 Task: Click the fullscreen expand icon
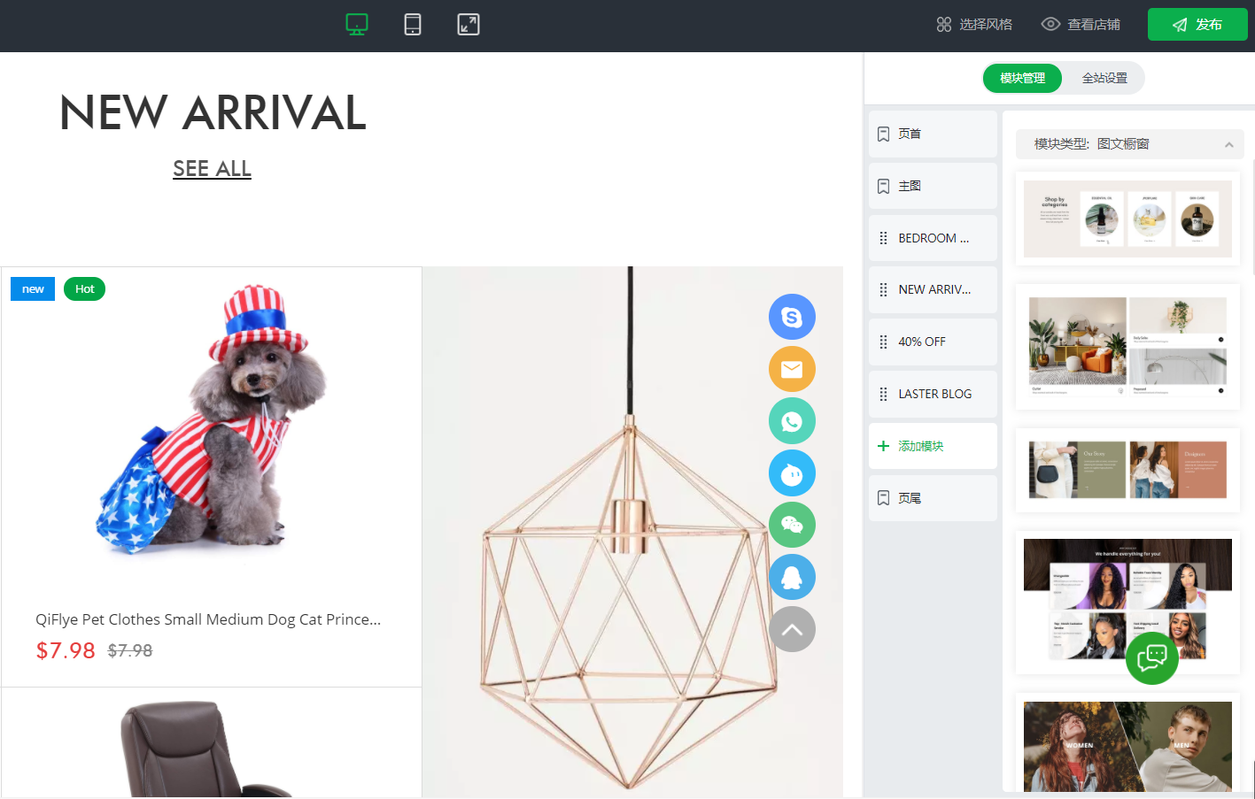click(x=469, y=25)
